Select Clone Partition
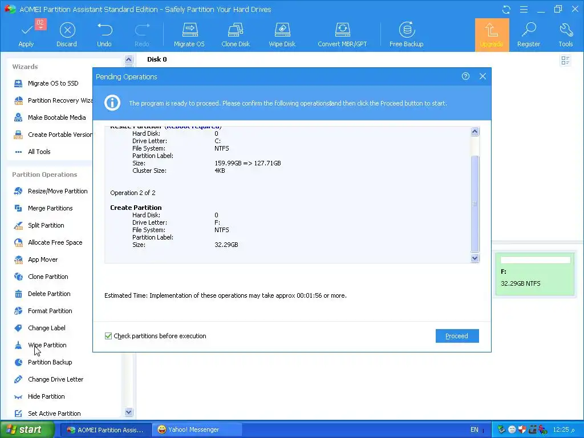This screenshot has width=584, height=438. click(x=41, y=277)
